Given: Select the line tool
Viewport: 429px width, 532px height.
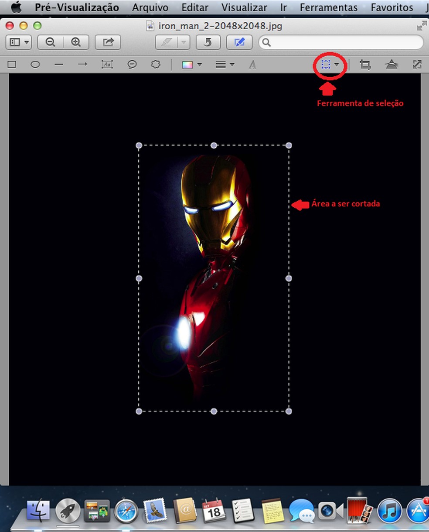Looking at the screenshot, I should pyautogui.click(x=59, y=65).
